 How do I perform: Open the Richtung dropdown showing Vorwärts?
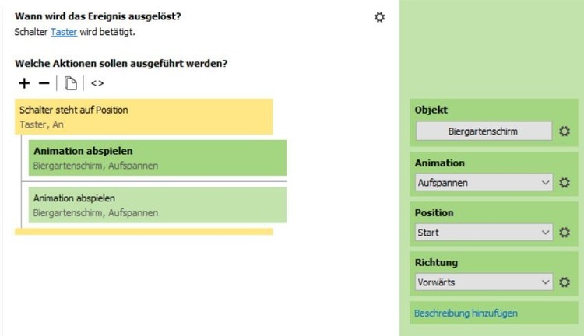coord(484,282)
